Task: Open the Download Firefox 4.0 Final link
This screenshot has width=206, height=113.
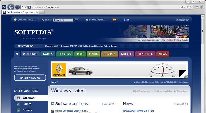Action: [138, 111]
